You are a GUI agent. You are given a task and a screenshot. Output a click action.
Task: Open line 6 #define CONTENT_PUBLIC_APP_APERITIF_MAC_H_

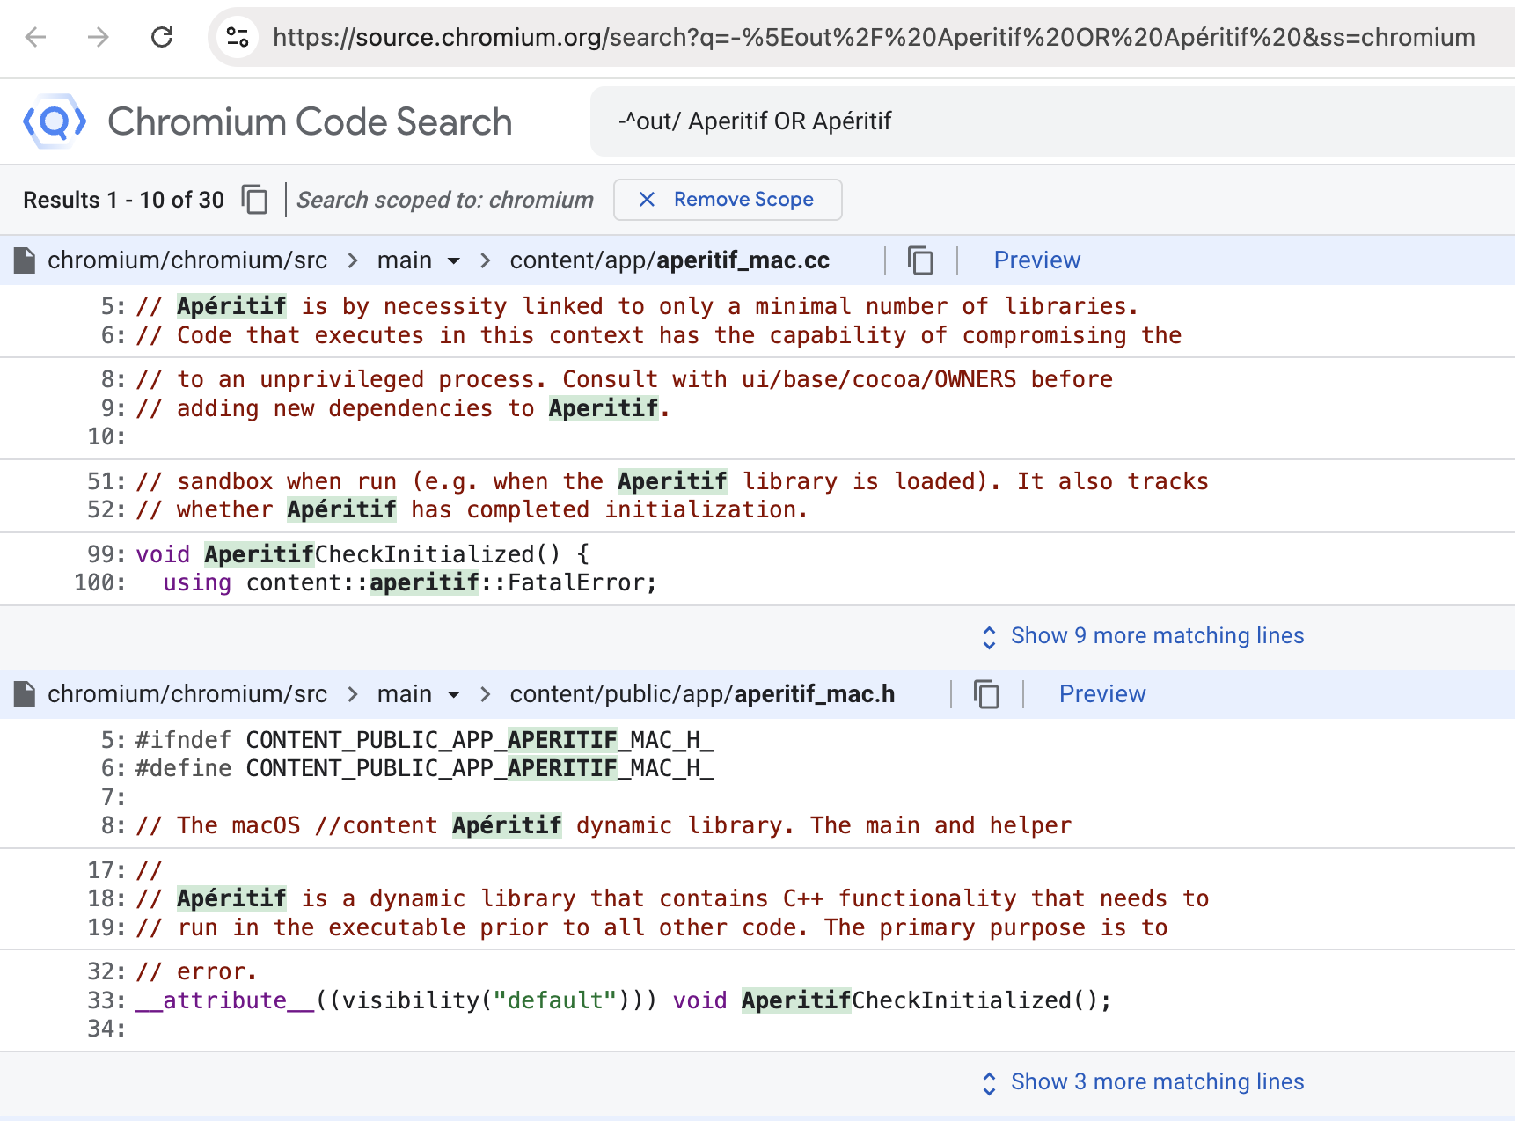(x=424, y=768)
